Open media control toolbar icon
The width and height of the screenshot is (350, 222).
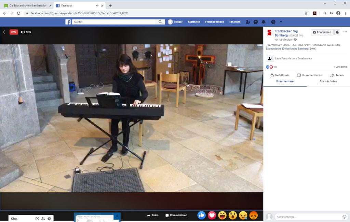click(x=324, y=13)
